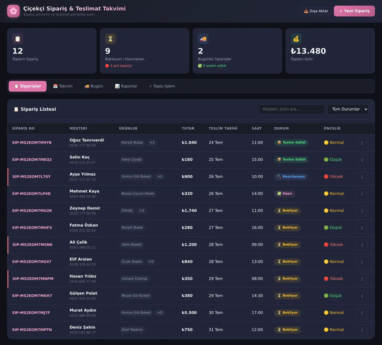Image resolution: width=382 pixels, height=345 pixels.
Task: Click the ₺5.500 order amount
Action: point(189,313)
